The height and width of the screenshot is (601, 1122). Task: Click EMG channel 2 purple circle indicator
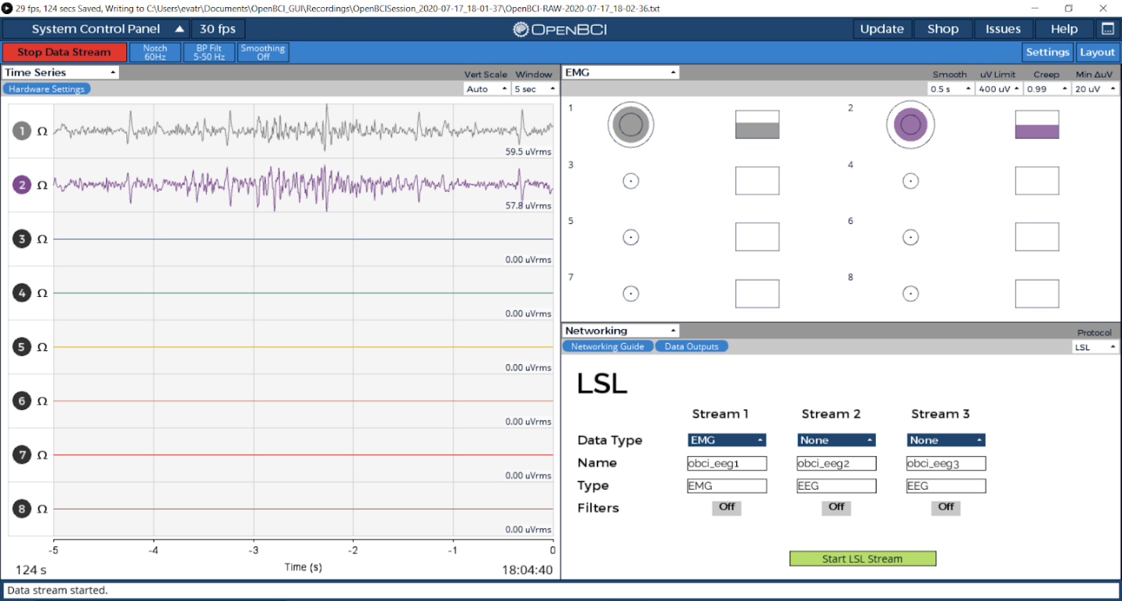tap(910, 125)
